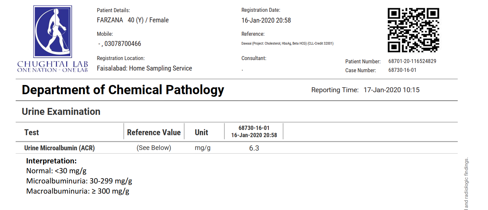
Task: Click the QR code in the header
Action: (x=413, y=30)
